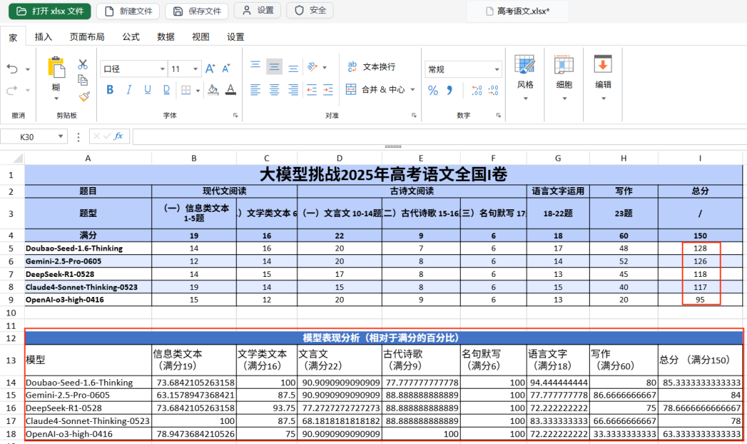Click the Italic formatting icon
The height and width of the screenshot is (444, 747).
pyautogui.click(x=128, y=90)
